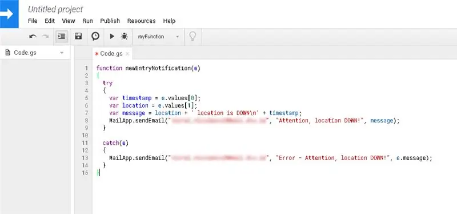Image resolution: width=457 pixels, height=214 pixels.
Task: Save the project with the disk icon
Action: point(78,36)
